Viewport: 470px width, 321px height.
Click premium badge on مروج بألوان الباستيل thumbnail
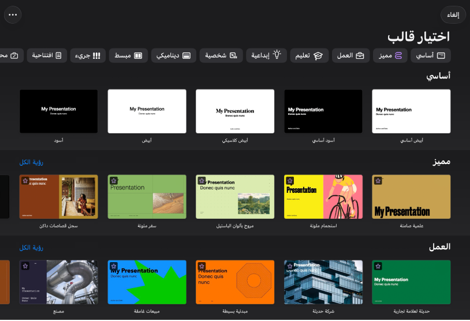pyautogui.click(x=202, y=181)
